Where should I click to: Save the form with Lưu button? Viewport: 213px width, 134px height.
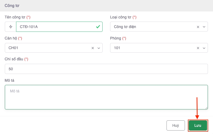tap(198, 125)
